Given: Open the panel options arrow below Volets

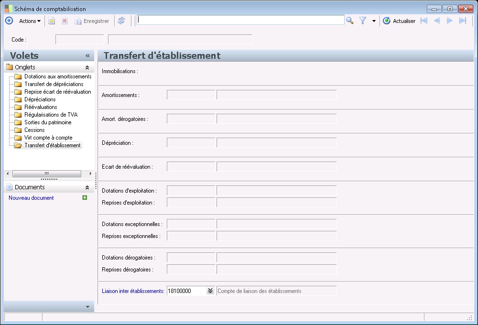Looking at the screenshot, I should tap(87, 307).
